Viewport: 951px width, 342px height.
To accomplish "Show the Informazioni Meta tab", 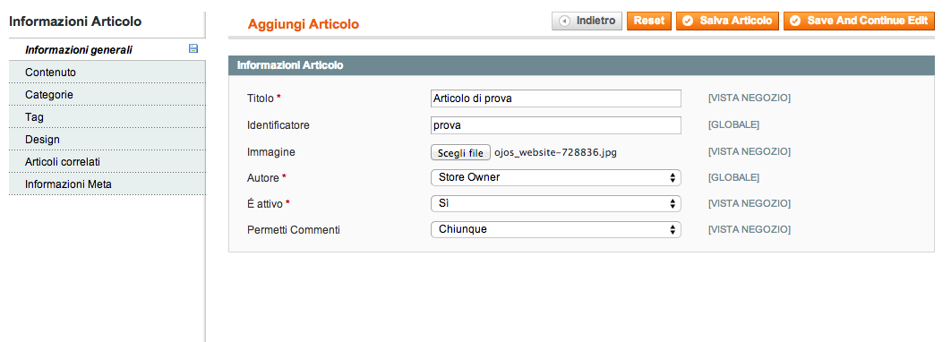I will click(107, 184).
